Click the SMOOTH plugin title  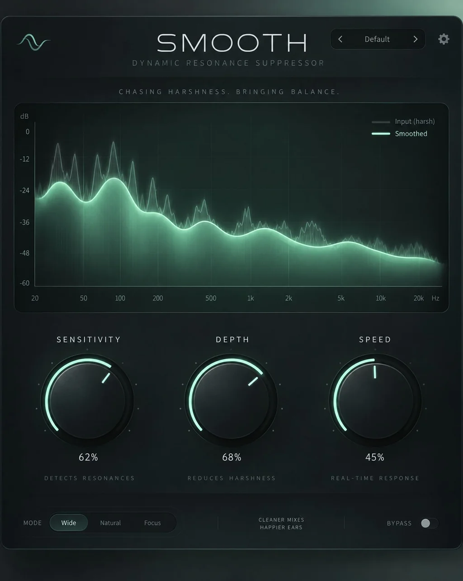[x=232, y=43]
